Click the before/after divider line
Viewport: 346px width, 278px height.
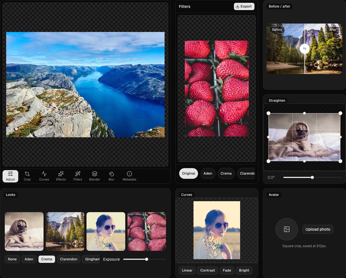pos(305,63)
